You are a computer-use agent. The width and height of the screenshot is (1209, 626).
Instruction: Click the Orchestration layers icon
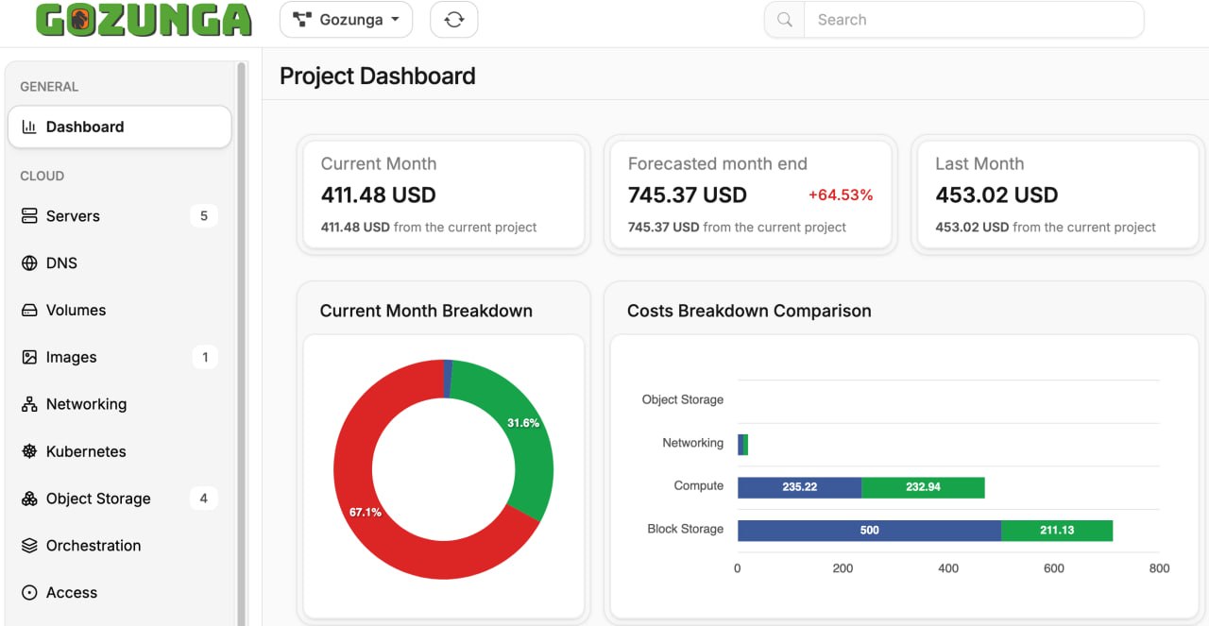pyautogui.click(x=29, y=546)
